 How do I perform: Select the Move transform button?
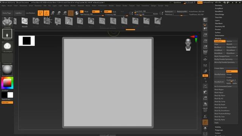[x=53, y=13]
